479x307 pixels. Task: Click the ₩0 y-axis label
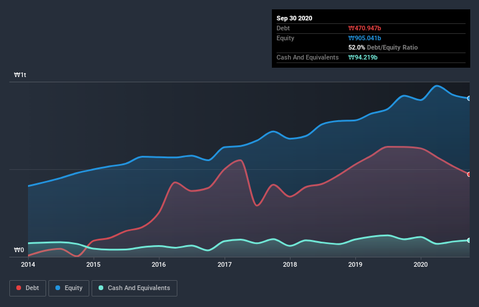19,250
